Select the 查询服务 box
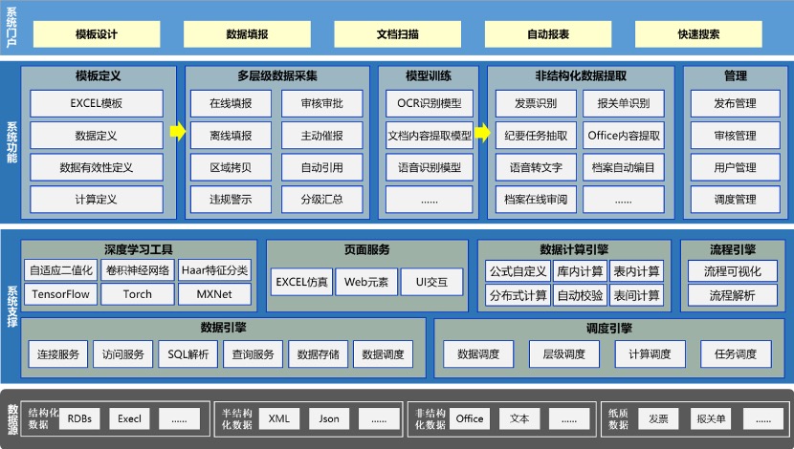The height and width of the screenshot is (449, 794). (x=253, y=353)
